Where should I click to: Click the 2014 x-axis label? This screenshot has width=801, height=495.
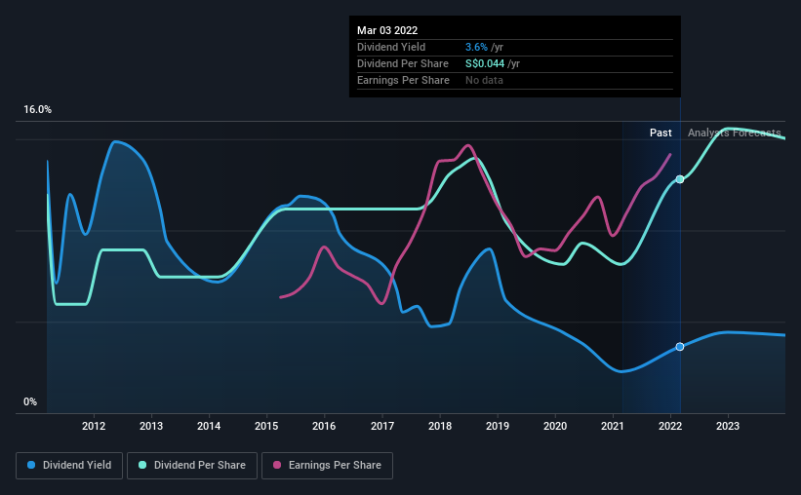(209, 426)
